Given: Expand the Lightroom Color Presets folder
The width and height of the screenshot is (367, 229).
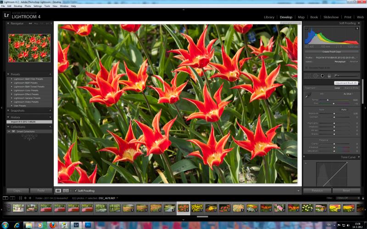Looking at the screenshot, I should tap(11, 90).
